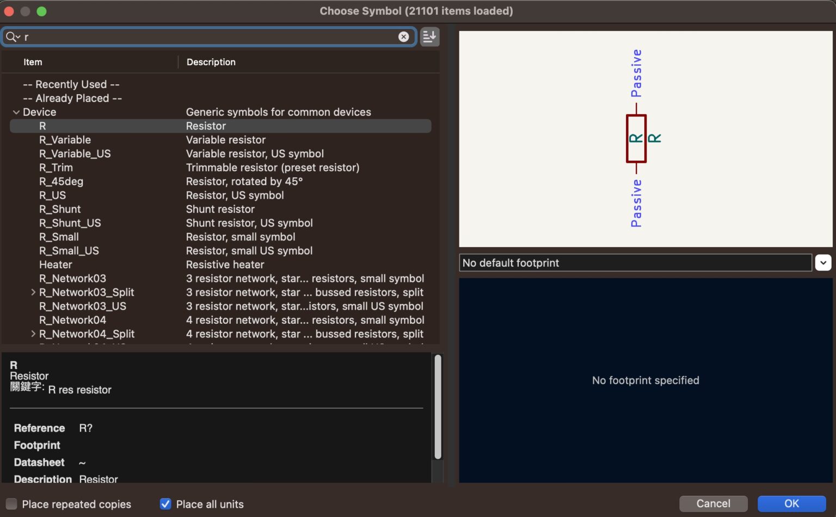Screen dimensions: 836x517
Task: Expand the R_Network04_Split symbol units
Action: tap(33, 334)
